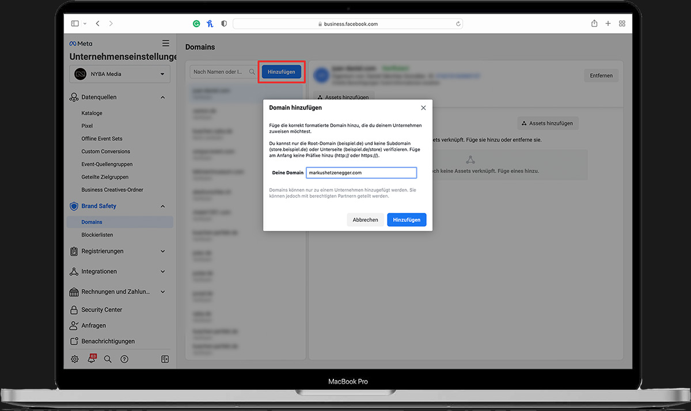Click Assets hinzufügen below the domain header
The width and height of the screenshot is (691, 411).
click(x=344, y=98)
